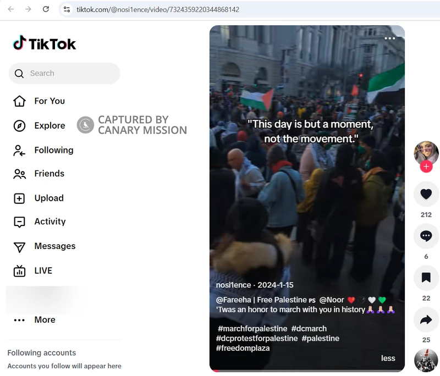Click the share count '25'
440x376 pixels.
[x=426, y=340]
